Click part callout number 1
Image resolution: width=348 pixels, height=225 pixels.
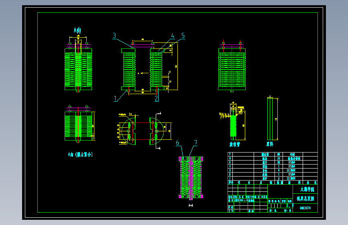click(115, 98)
